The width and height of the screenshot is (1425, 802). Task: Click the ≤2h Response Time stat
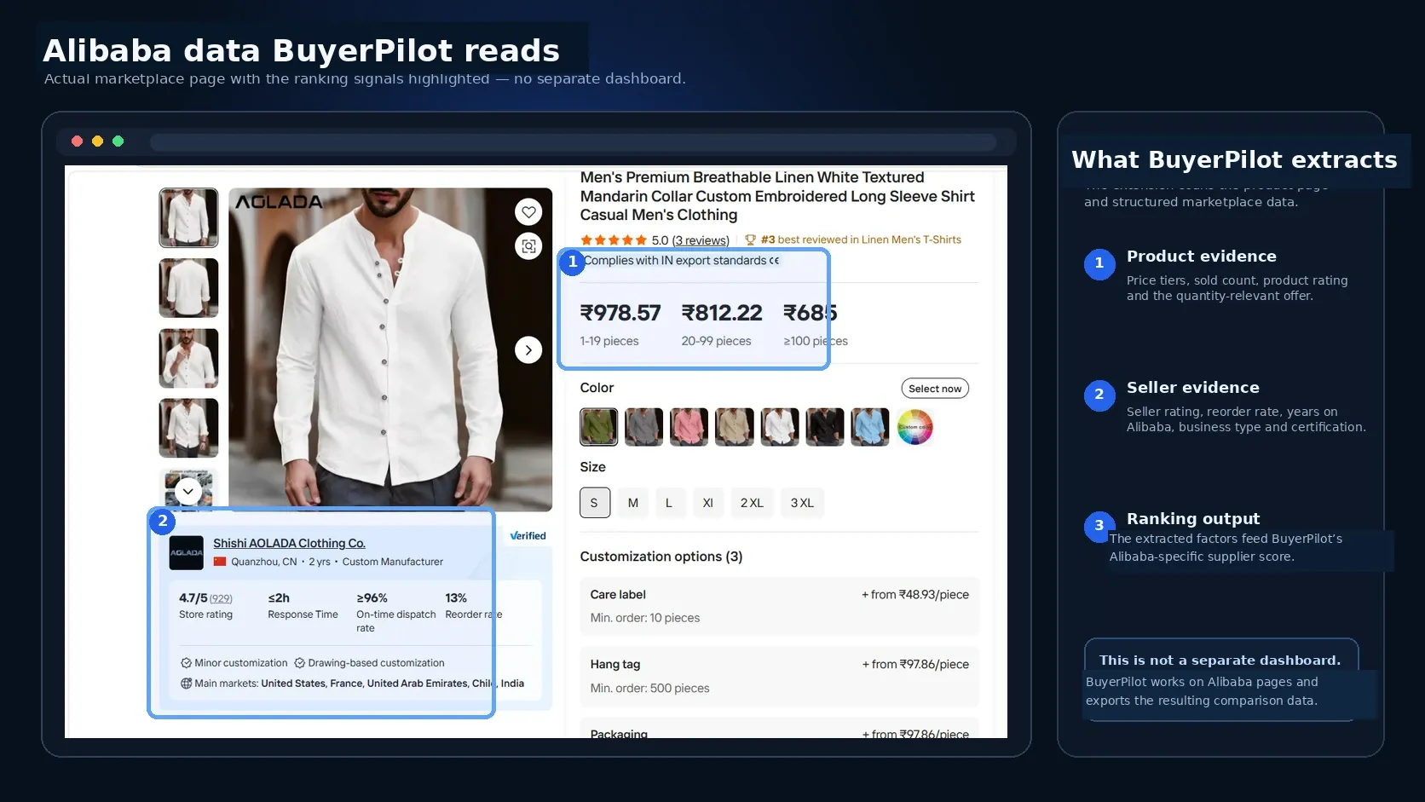coord(303,605)
